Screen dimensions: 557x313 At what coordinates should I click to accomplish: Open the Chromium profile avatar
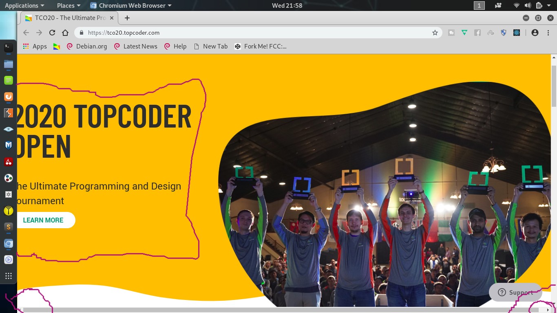[x=535, y=33]
